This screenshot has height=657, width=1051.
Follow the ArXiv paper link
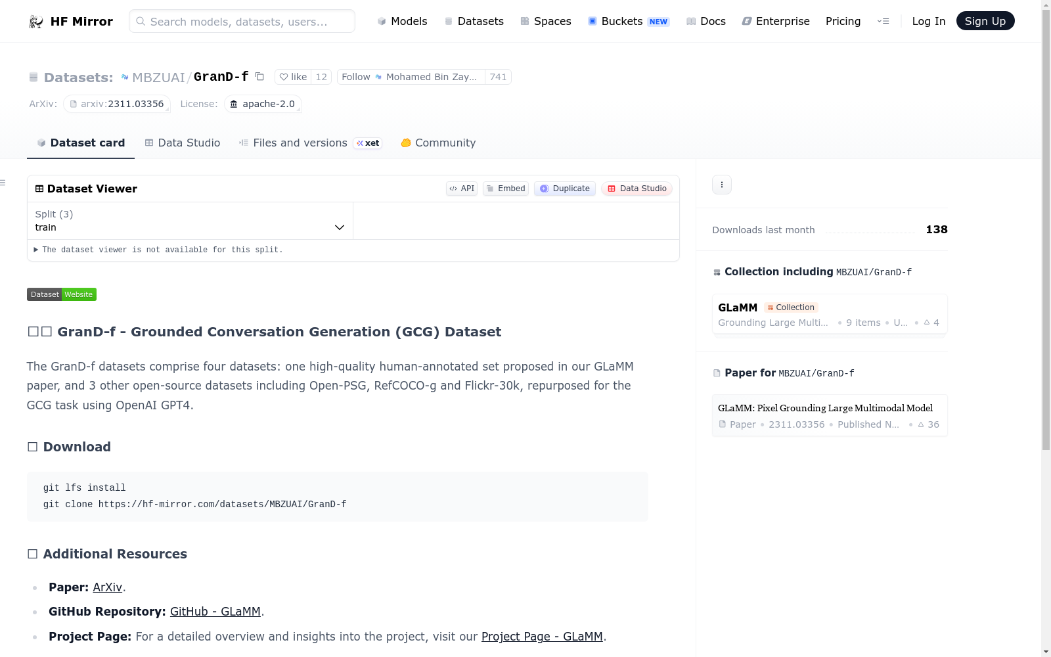point(108,587)
